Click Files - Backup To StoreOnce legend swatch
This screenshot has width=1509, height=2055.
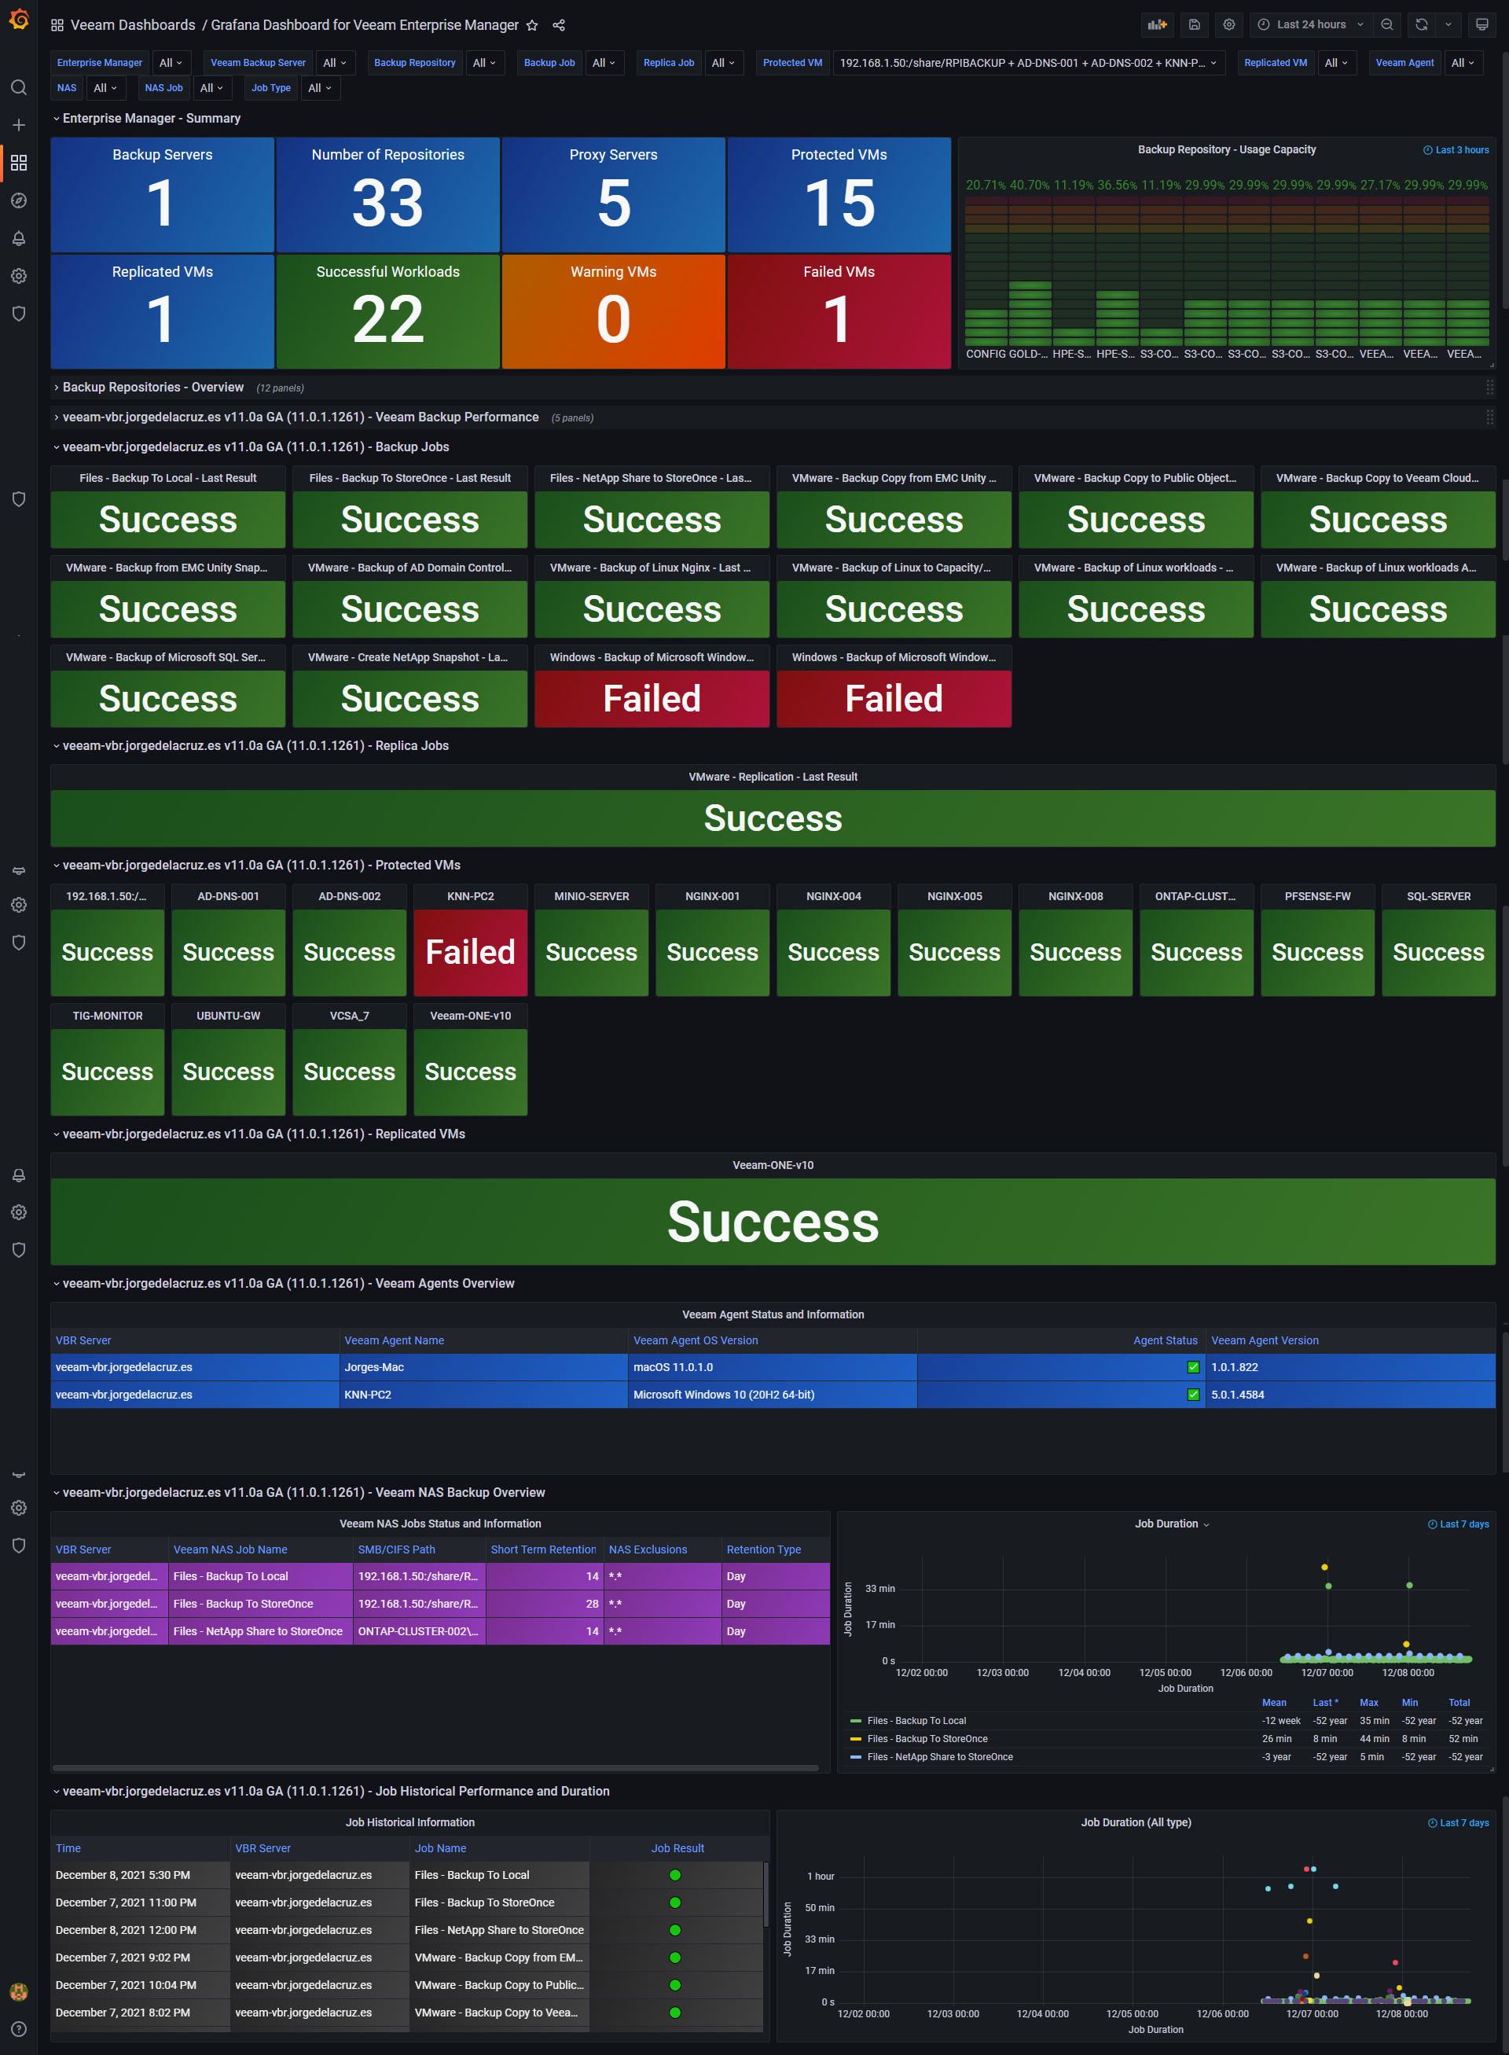point(856,1741)
